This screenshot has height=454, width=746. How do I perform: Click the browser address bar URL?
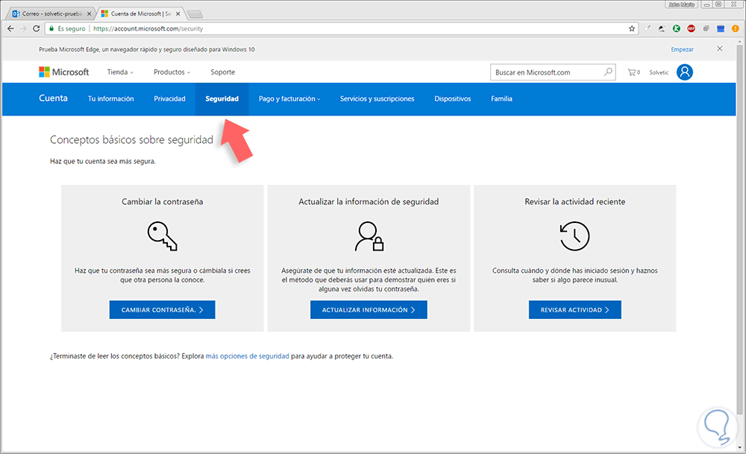click(148, 28)
